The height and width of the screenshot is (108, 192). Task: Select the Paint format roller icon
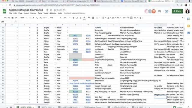[16, 18]
